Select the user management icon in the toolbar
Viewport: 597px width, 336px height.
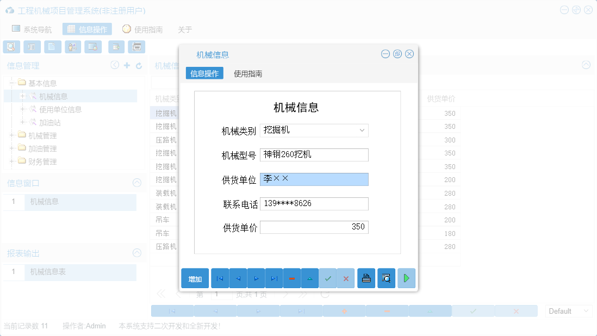(73, 47)
